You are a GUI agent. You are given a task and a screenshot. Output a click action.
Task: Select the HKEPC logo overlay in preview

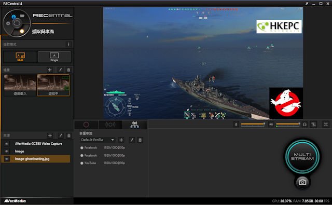pyautogui.click(x=279, y=26)
